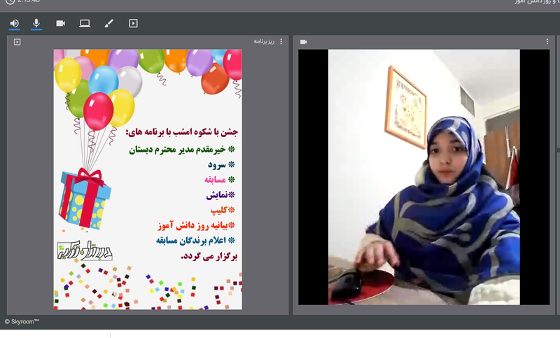
Task: Open the media playback tool
Action: click(133, 24)
